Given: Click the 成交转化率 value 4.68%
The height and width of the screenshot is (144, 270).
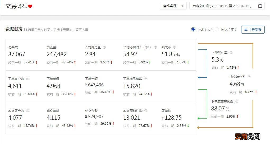Looking at the screenshot, I should point(237,84).
